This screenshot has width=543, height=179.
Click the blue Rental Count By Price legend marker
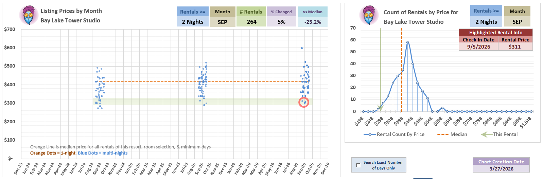pos(370,135)
